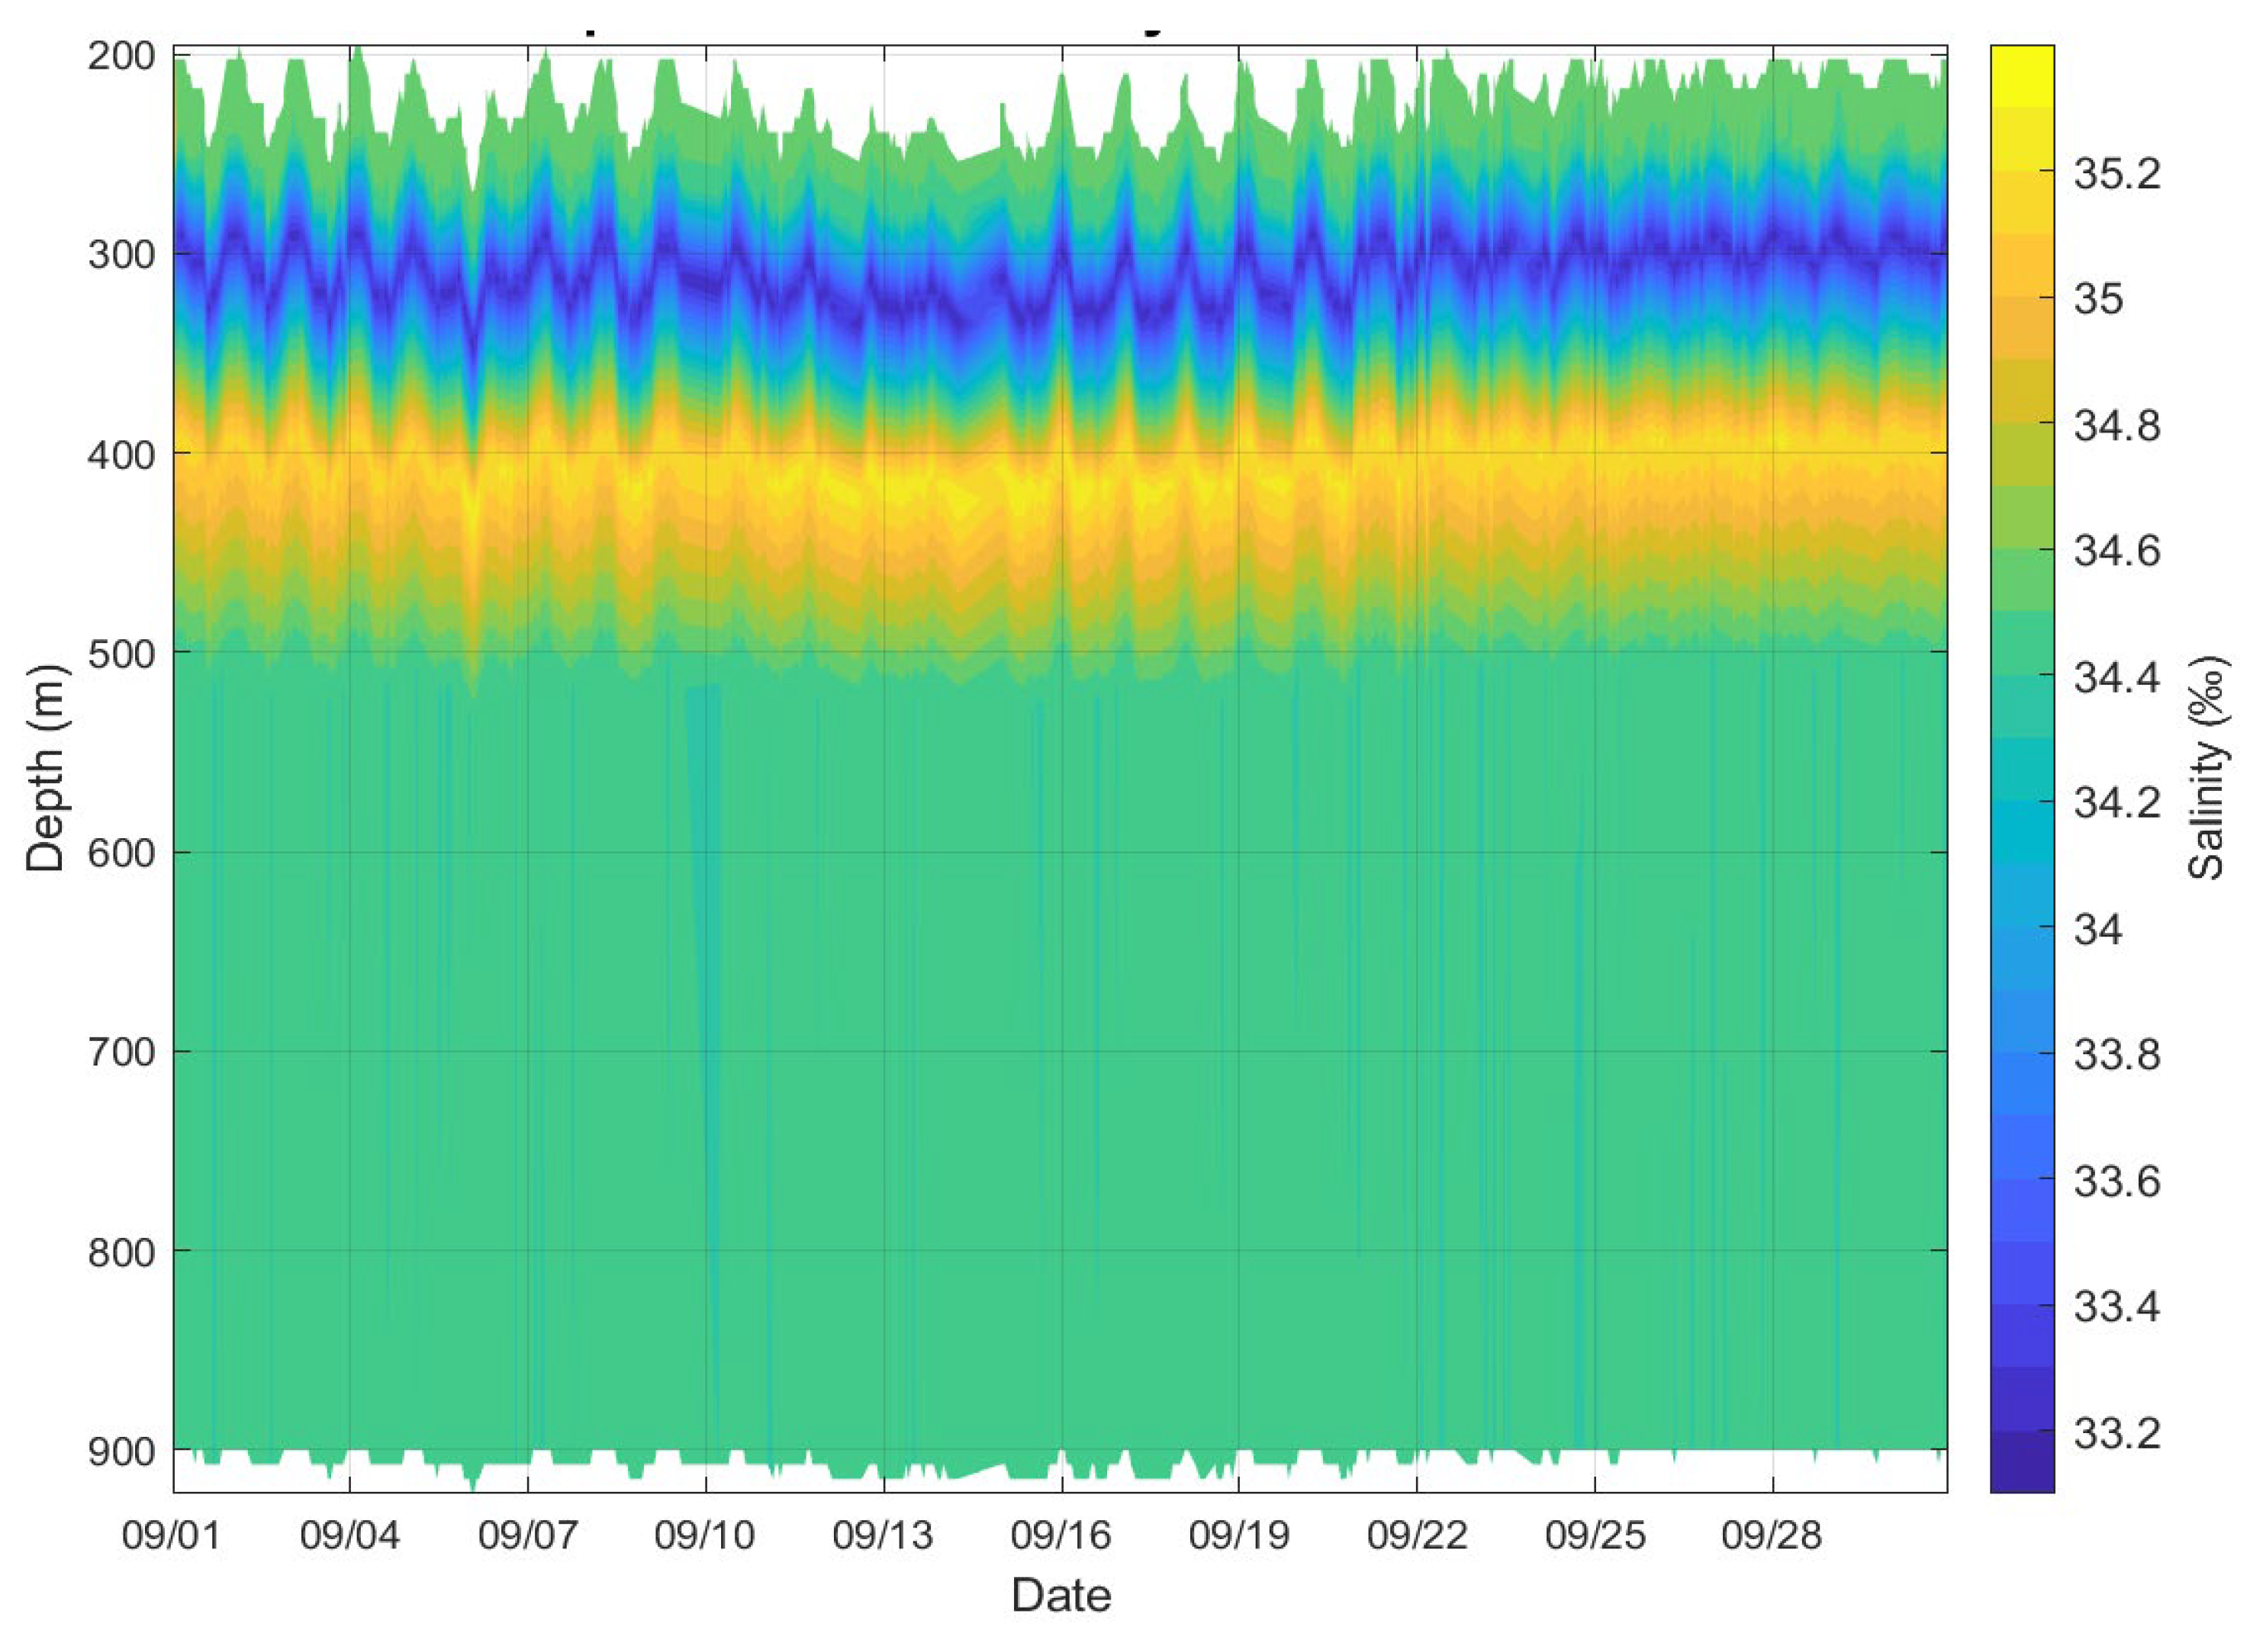Click the green region below 600 m

(x=992, y=1091)
